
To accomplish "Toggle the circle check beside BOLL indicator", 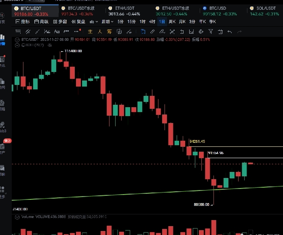I will tap(17, 46).
